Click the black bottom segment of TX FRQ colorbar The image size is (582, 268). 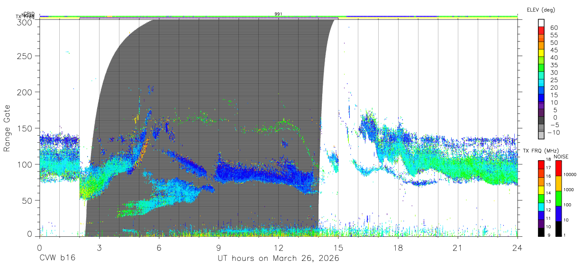tap(541, 232)
